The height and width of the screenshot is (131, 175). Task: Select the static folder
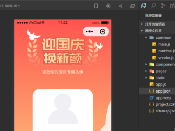(157, 78)
